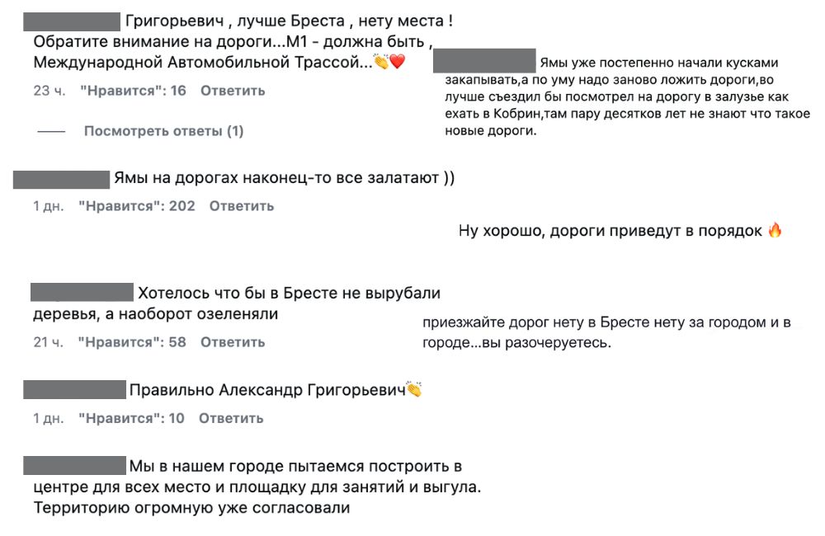Click the fire emoji in the road repair reply

click(x=775, y=231)
